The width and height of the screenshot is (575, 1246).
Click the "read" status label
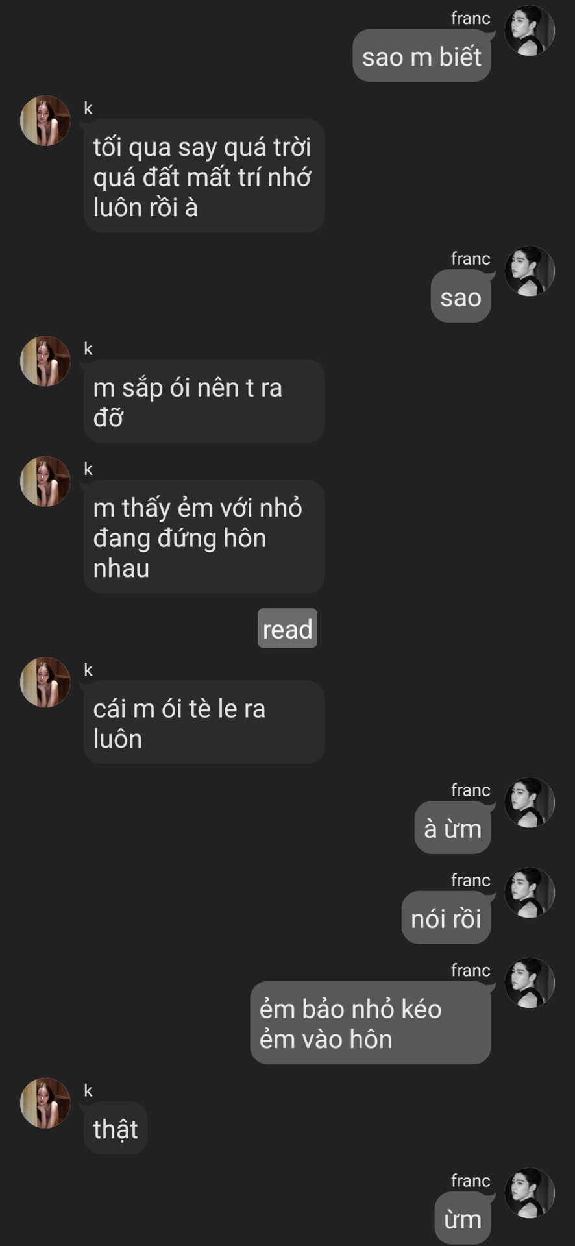click(x=287, y=628)
